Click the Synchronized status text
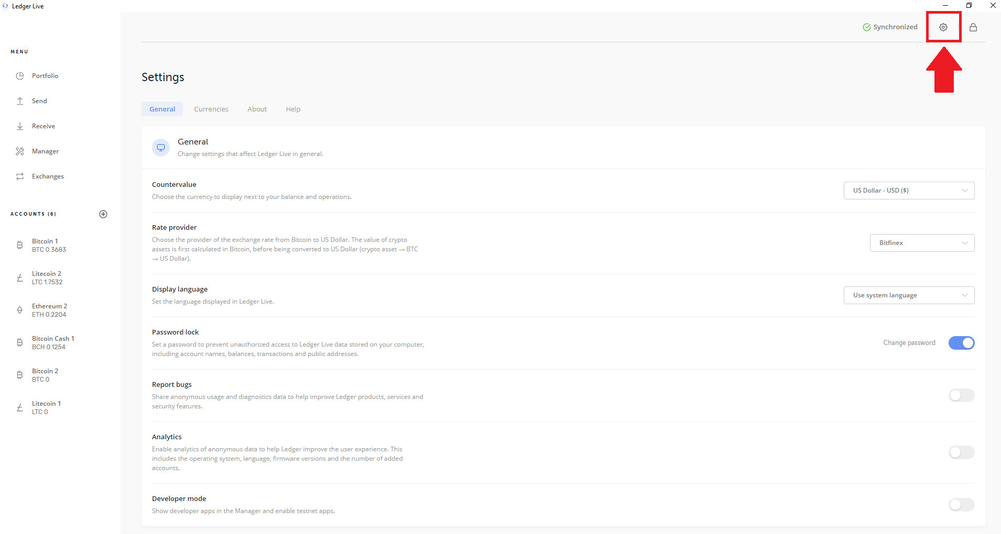 [895, 27]
